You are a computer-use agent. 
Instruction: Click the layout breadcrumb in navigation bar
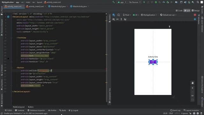[40, 2]
